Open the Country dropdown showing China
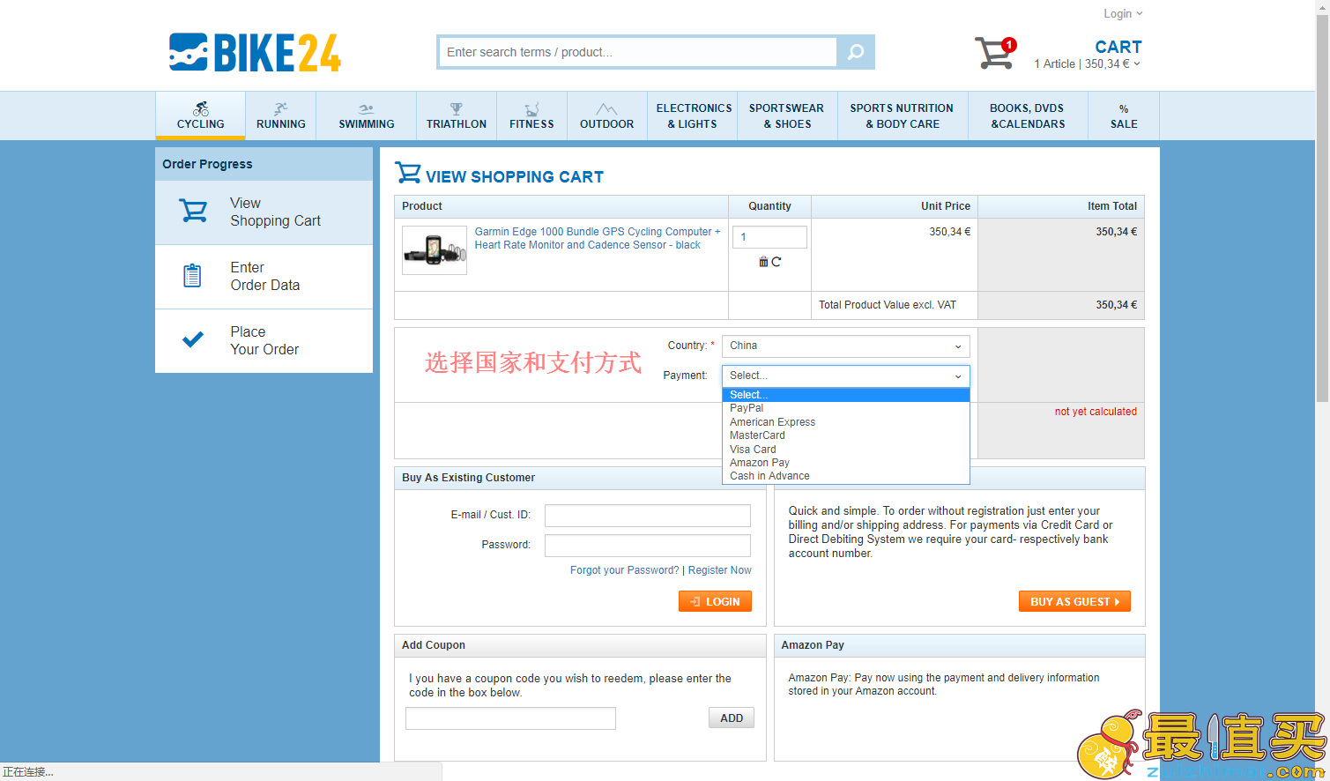Screen dimensions: 1330x781 click(x=845, y=346)
